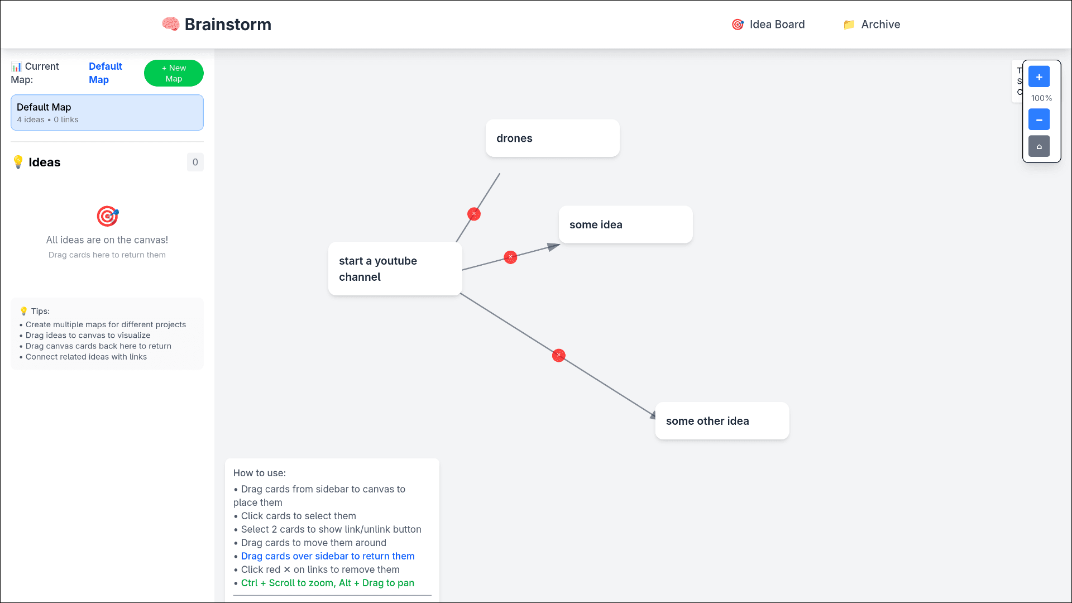Remove the link between youtube channel and some idea
1072x603 pixels.
tap(510, 257)
